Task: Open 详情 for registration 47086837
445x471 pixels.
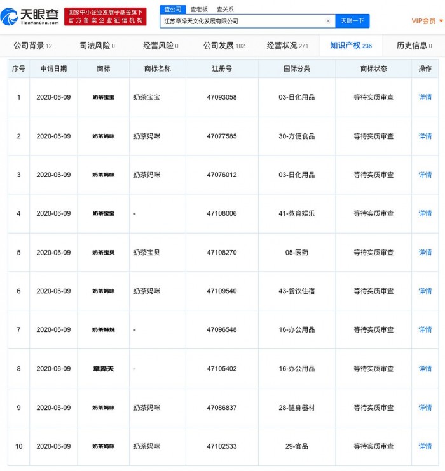Action: (x=425, y=408)
